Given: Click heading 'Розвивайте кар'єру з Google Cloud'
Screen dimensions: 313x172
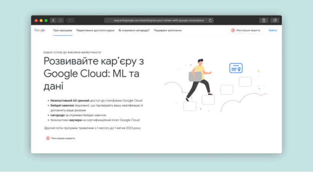Looking at the screenshot, I should [x=94, y=74].
